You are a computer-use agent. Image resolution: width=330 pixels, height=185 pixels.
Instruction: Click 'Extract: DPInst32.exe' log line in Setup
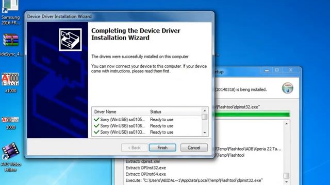(x=145, y=168)
